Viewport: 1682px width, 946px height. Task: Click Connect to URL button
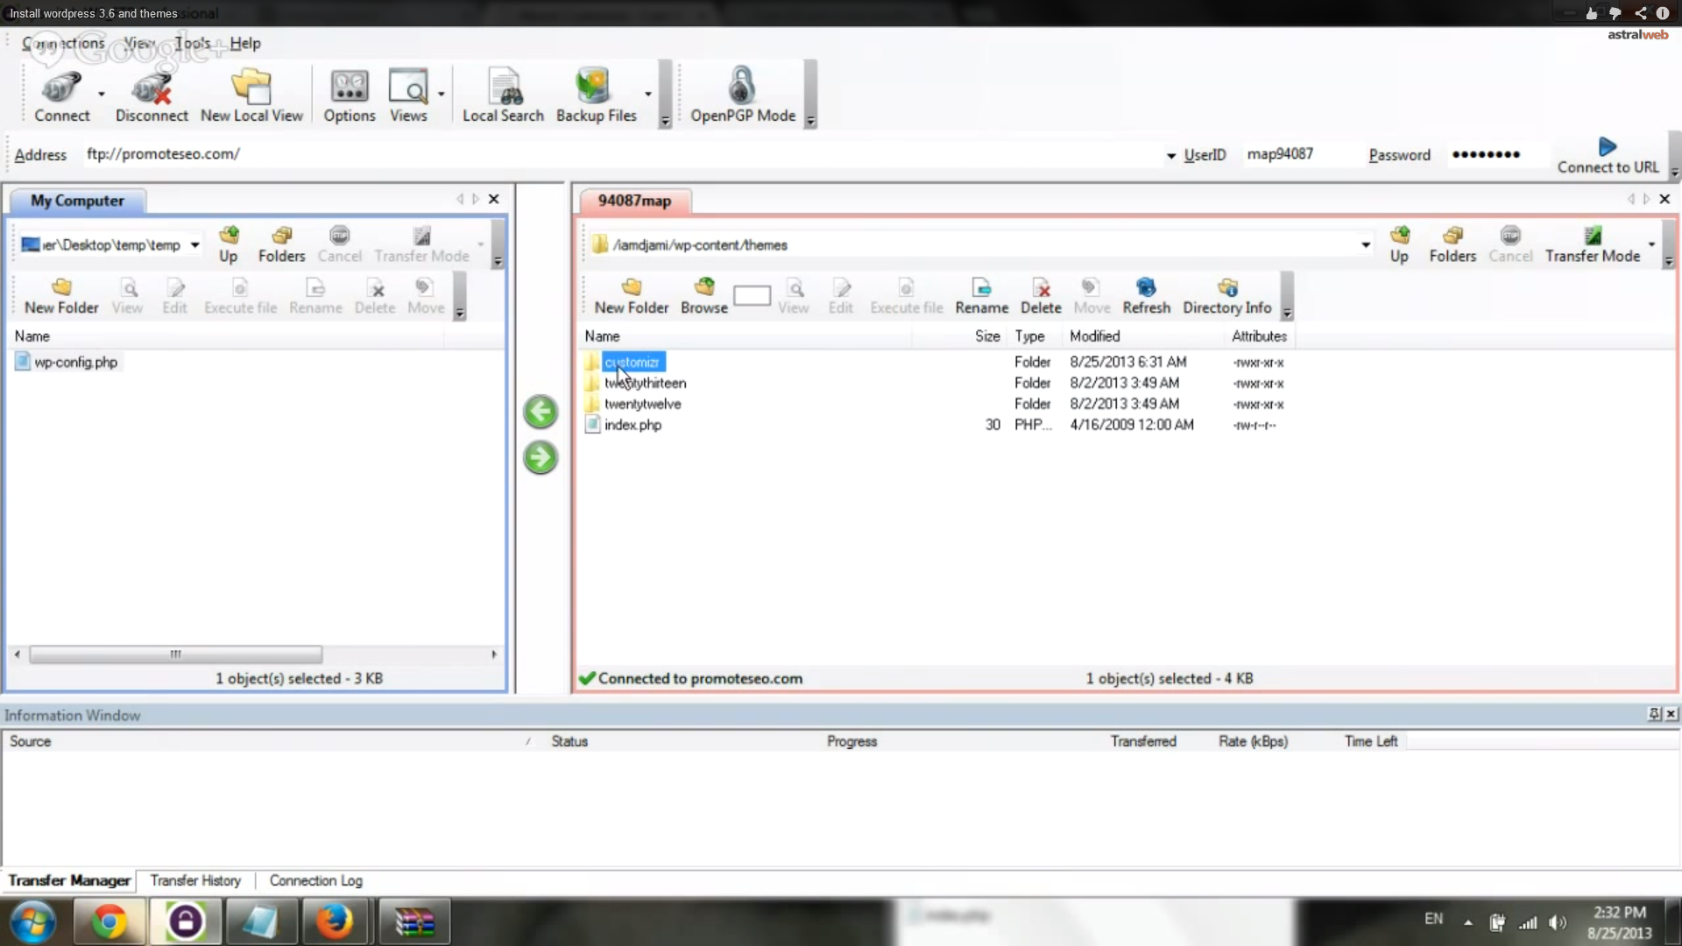click(x=1608, y=155)
